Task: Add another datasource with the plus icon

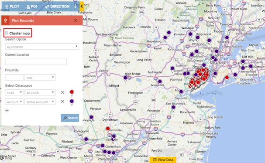Action: (x=7, y=111)
